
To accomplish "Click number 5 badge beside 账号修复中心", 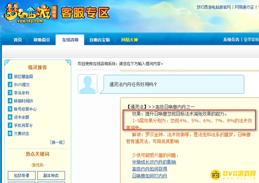I will (10, 109).
